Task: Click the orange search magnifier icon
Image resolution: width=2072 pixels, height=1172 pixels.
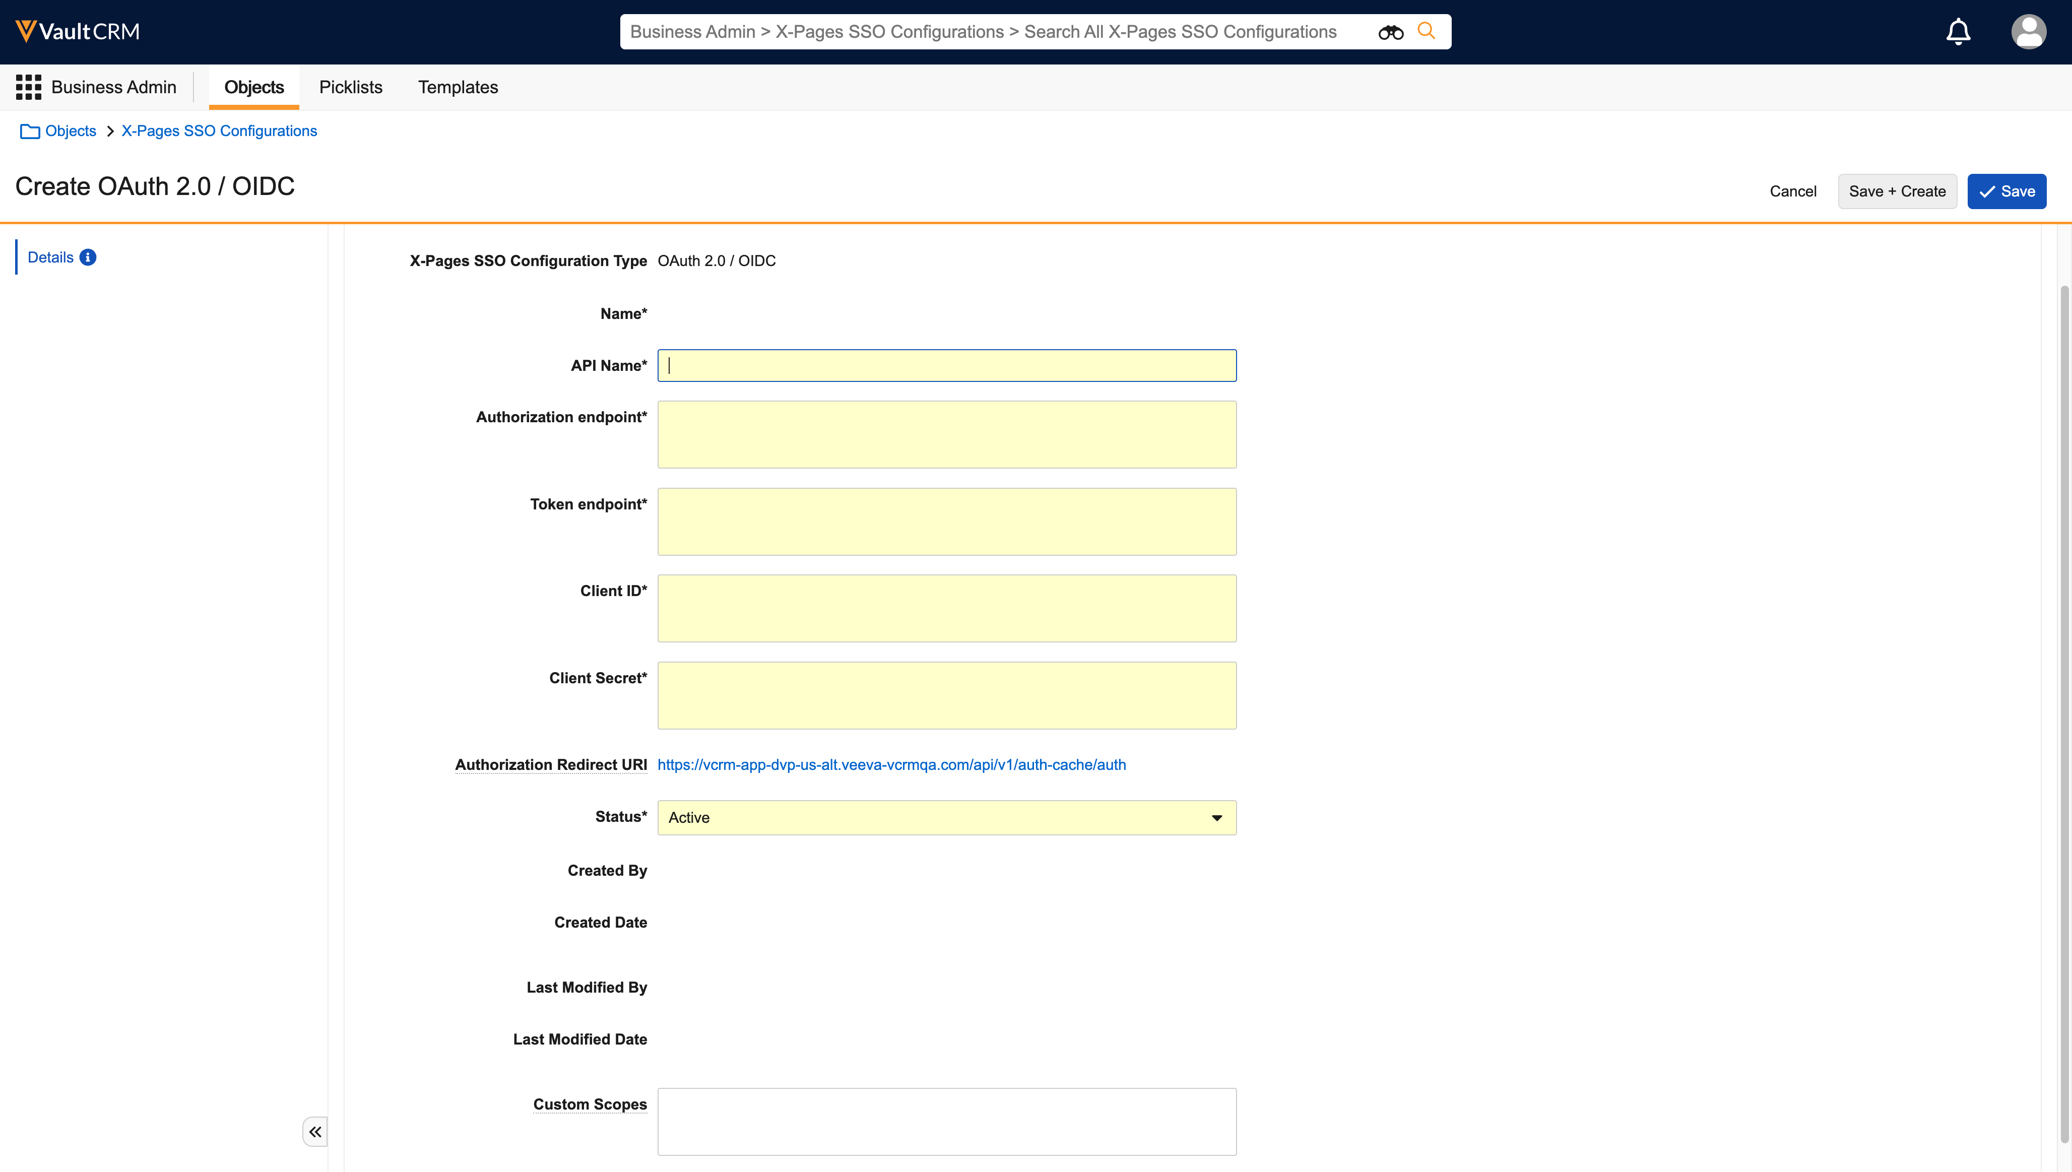Action: (1427, 31)
